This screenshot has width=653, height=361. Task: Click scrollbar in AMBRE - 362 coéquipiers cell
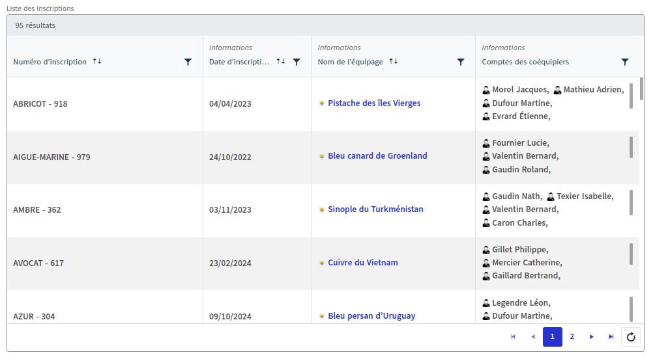coord(631,202)
